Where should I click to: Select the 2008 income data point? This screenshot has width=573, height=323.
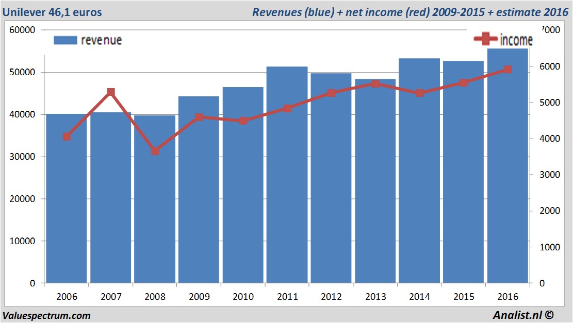155,151
